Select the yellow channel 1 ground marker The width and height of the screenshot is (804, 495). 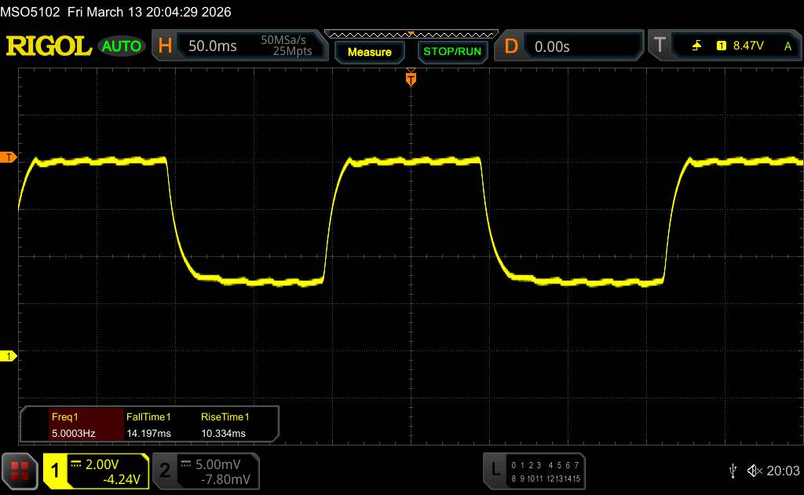(9, 357)
